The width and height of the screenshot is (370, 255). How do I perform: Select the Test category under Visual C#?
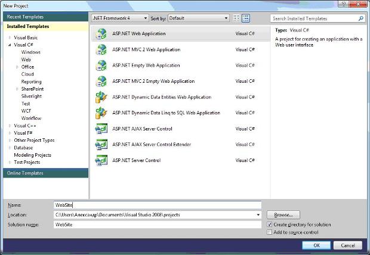[x=26, y=104]
